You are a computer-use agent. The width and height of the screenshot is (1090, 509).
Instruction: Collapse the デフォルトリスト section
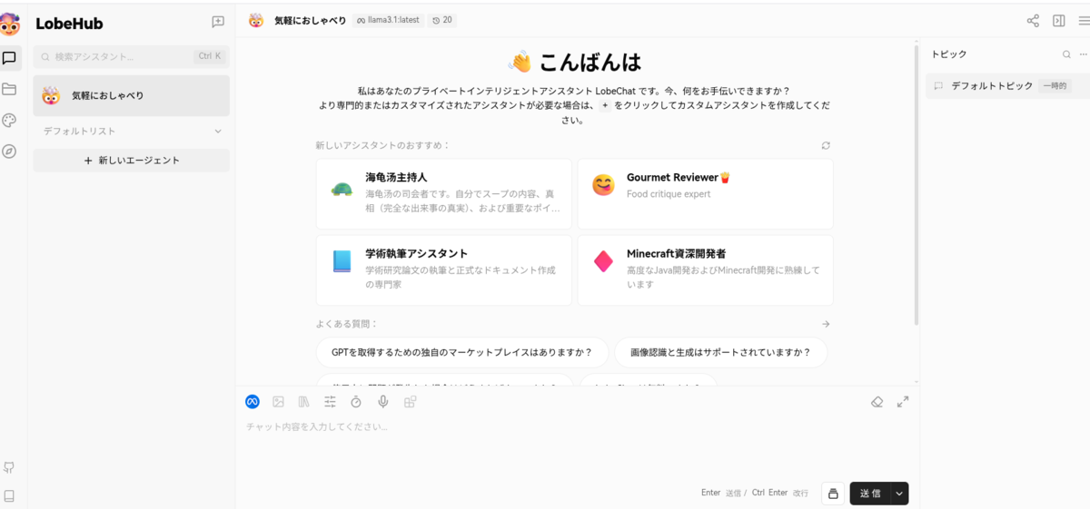tap(218, 132)
